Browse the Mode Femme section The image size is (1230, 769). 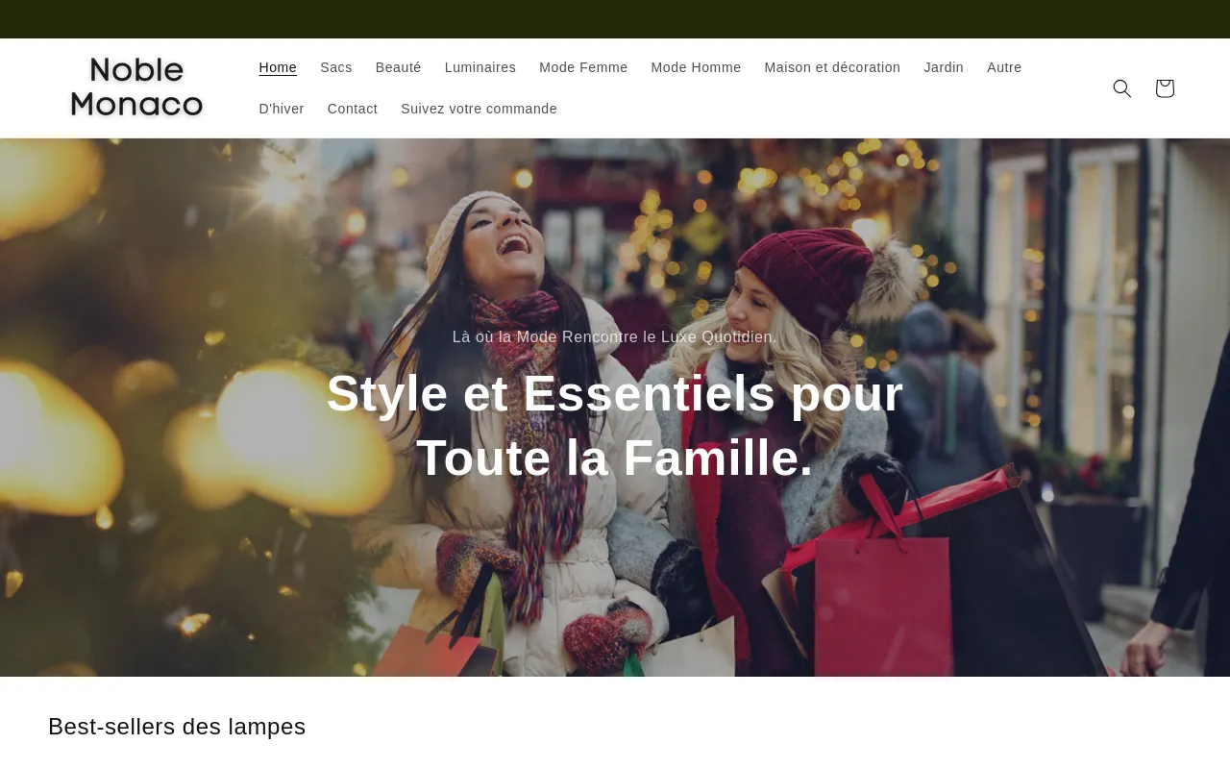[583, 67]
